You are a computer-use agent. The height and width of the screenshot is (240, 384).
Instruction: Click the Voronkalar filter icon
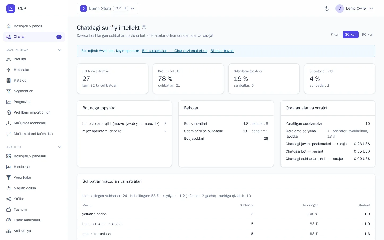point(9,178)
